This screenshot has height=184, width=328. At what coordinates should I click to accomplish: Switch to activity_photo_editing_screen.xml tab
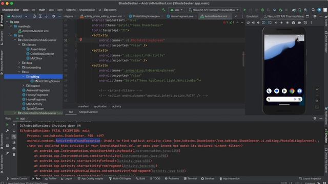(x=102, y=16)
